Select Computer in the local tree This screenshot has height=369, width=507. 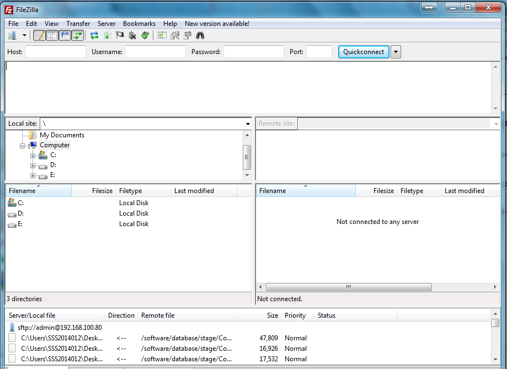55,145
